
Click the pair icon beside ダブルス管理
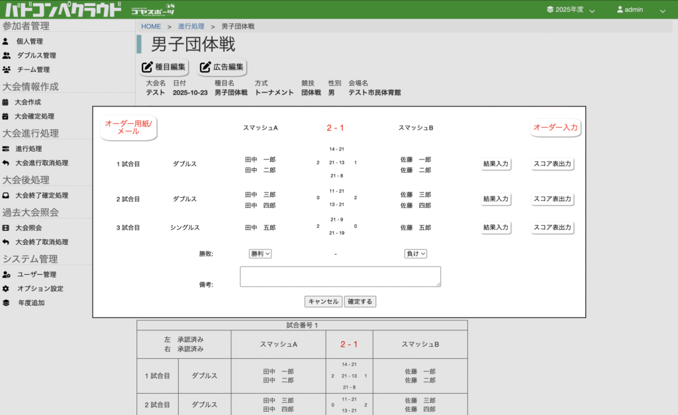[7, 56]
